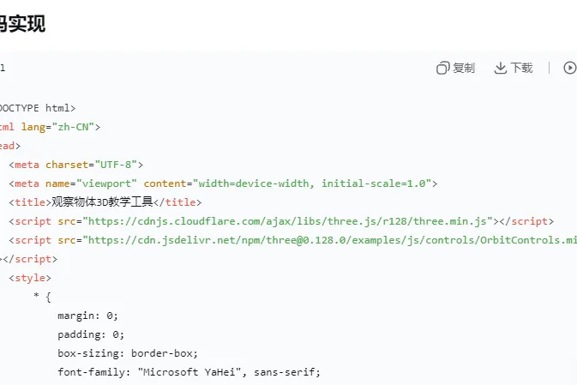Click the 下载 text label
The height and width of the screenshot is (385, 577).
tap(521, 68)
